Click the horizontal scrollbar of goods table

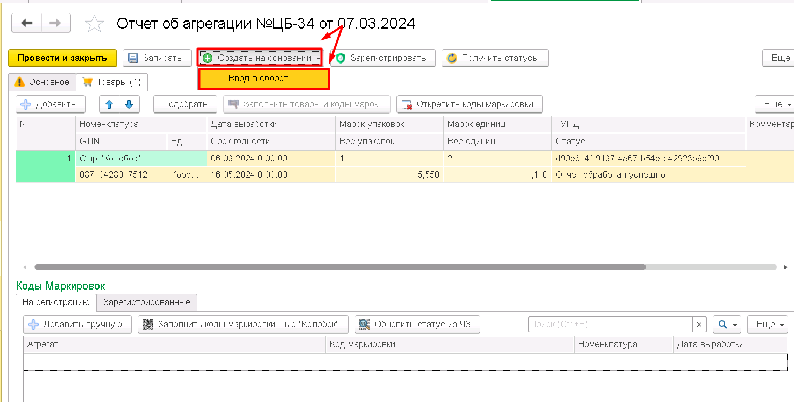(340, 266)
